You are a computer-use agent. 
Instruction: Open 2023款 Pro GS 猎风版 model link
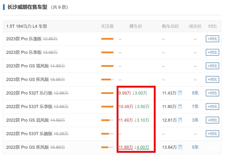coord(28,66)
